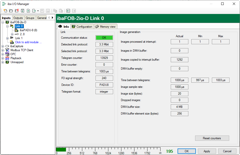
Task: Expand the Link 1 tree node
Action: tap(7, 38)
